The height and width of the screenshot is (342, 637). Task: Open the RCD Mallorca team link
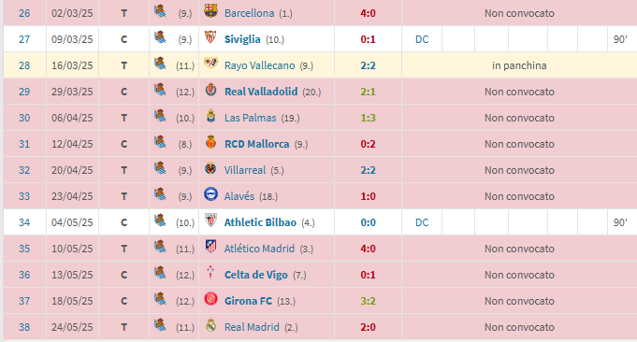(x=256, y=144)
